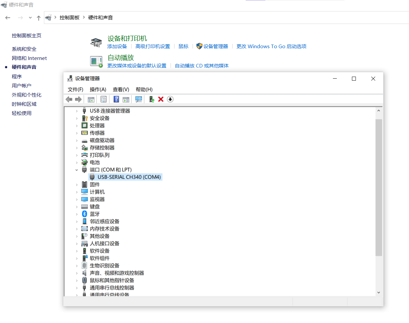Expand the 磁盘驱动器 category

[x=77, y=141]
